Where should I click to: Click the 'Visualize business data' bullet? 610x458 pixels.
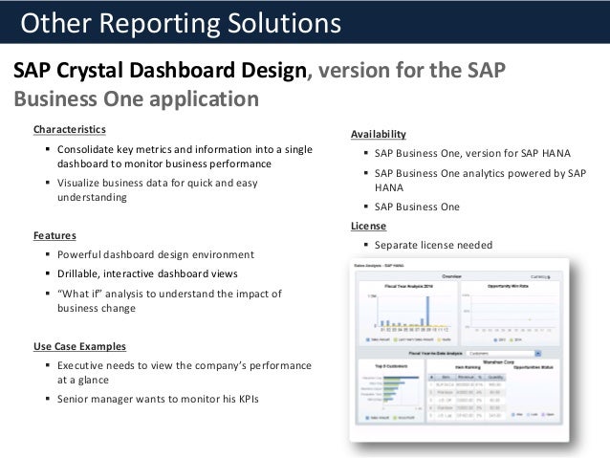point(157,190)
